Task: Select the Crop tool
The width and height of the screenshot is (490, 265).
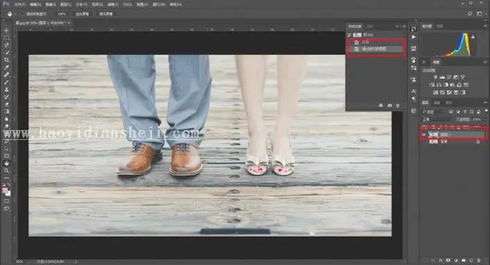Action: click(x=6, y=60)
